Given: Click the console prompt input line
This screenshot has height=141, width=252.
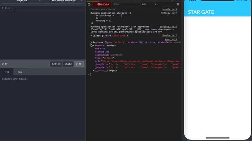Looking at the screenshot, I should click(134, 74).
